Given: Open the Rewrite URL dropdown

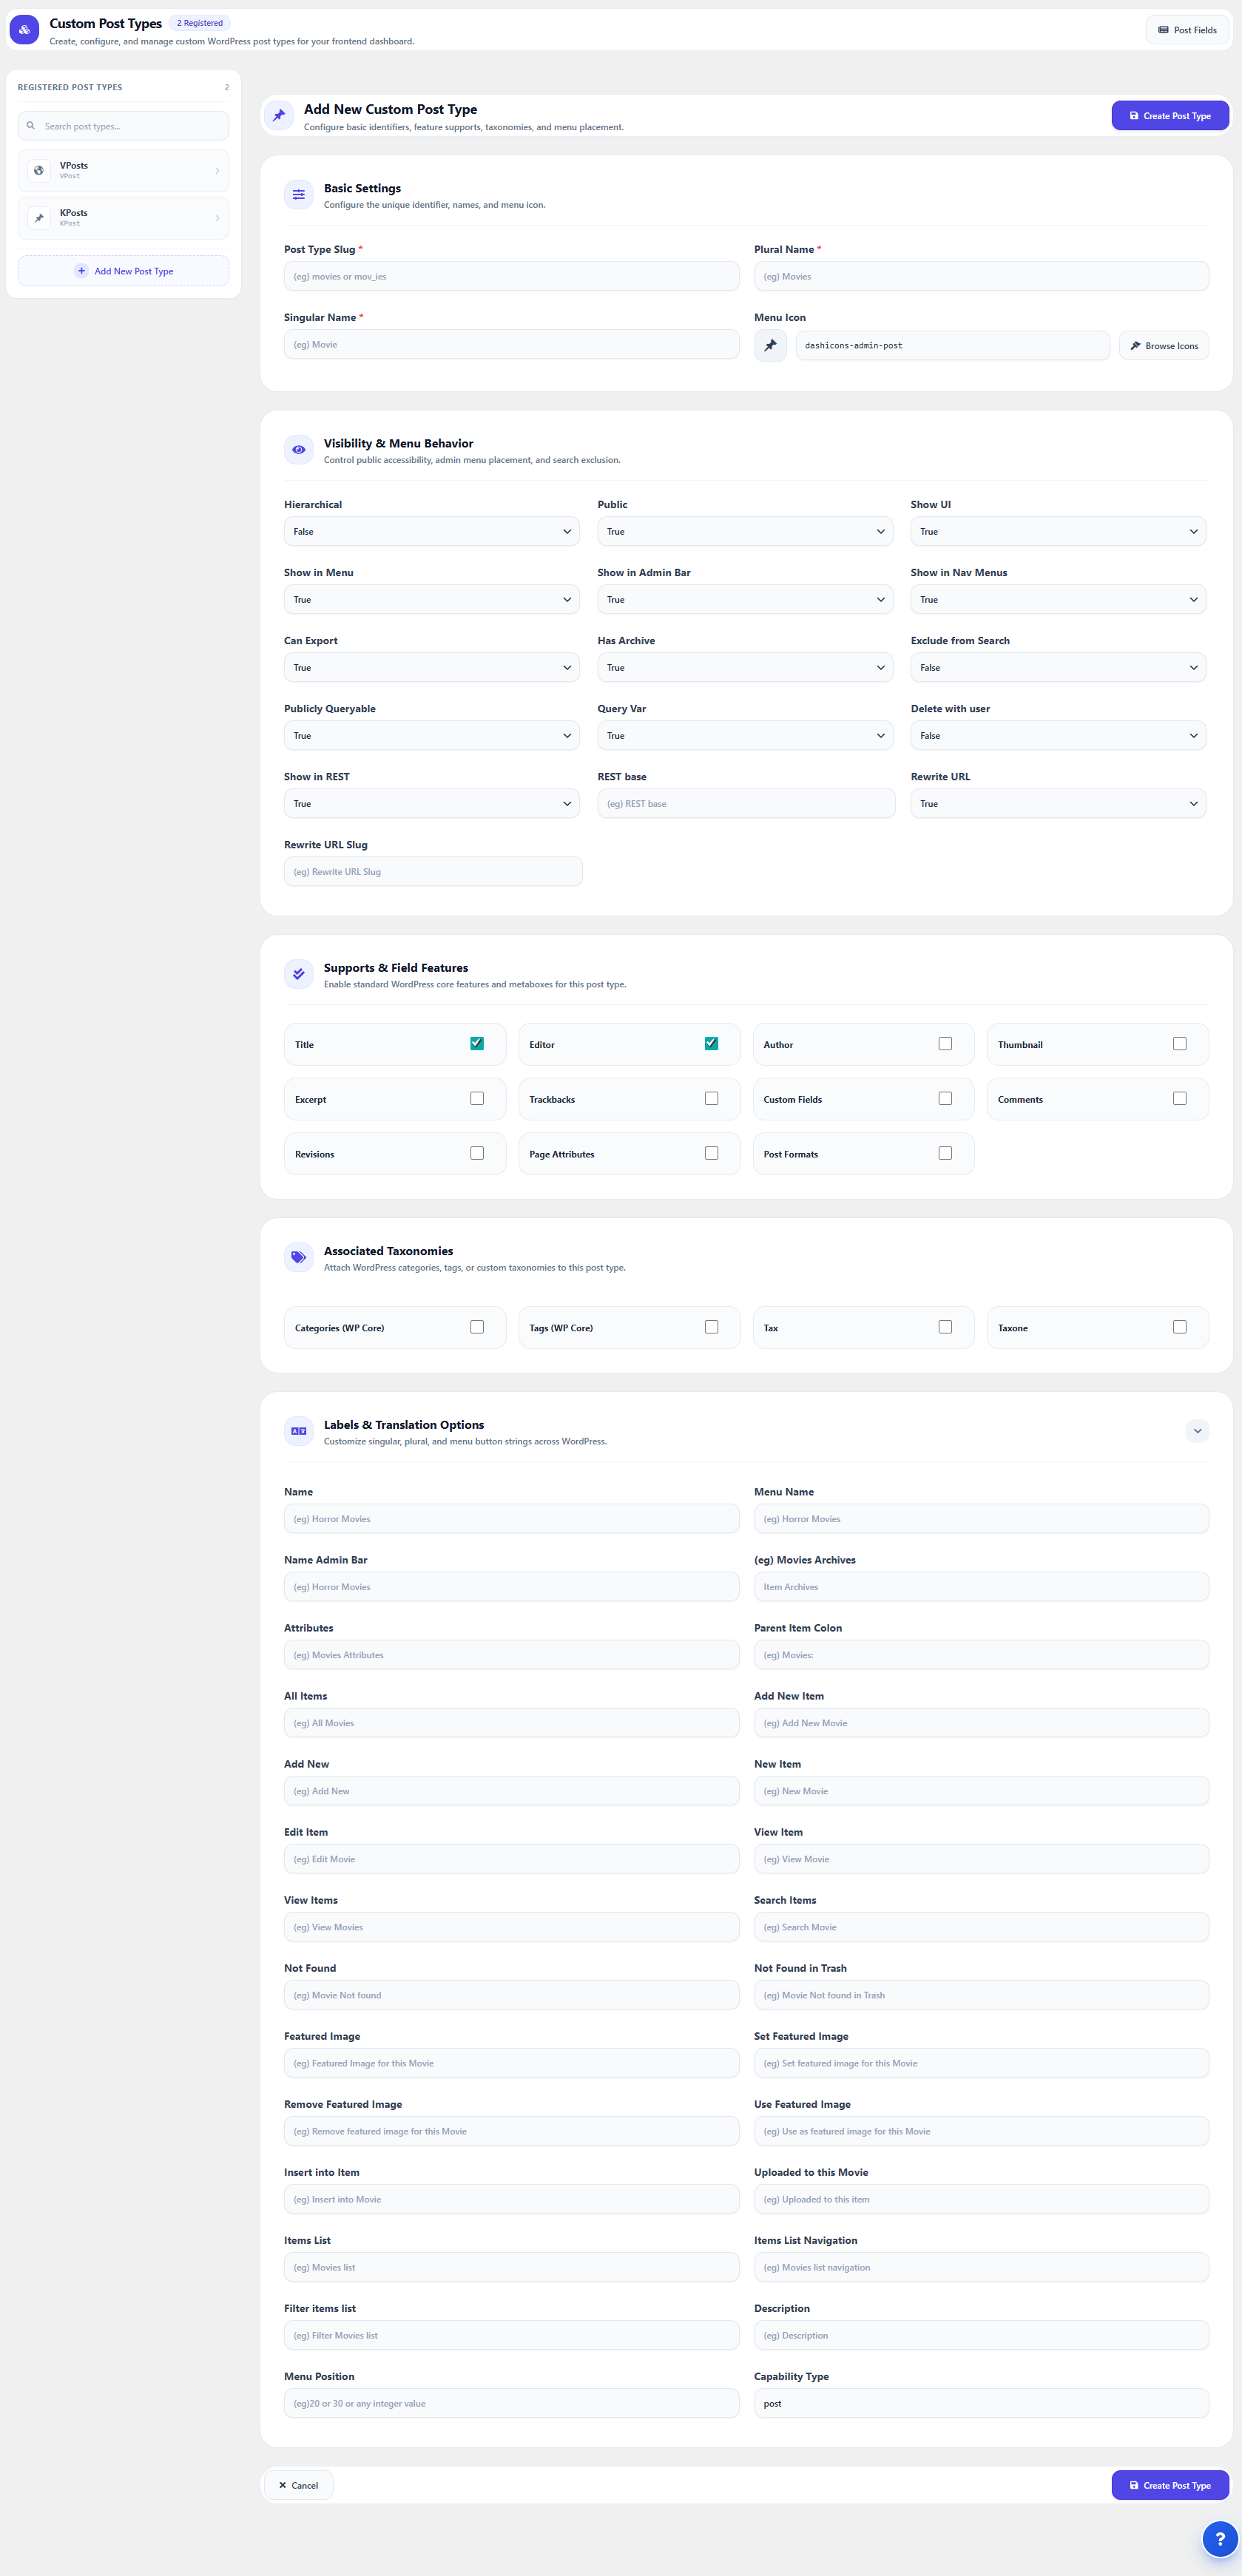Looking at the screenshot, I should [1058, 804].
